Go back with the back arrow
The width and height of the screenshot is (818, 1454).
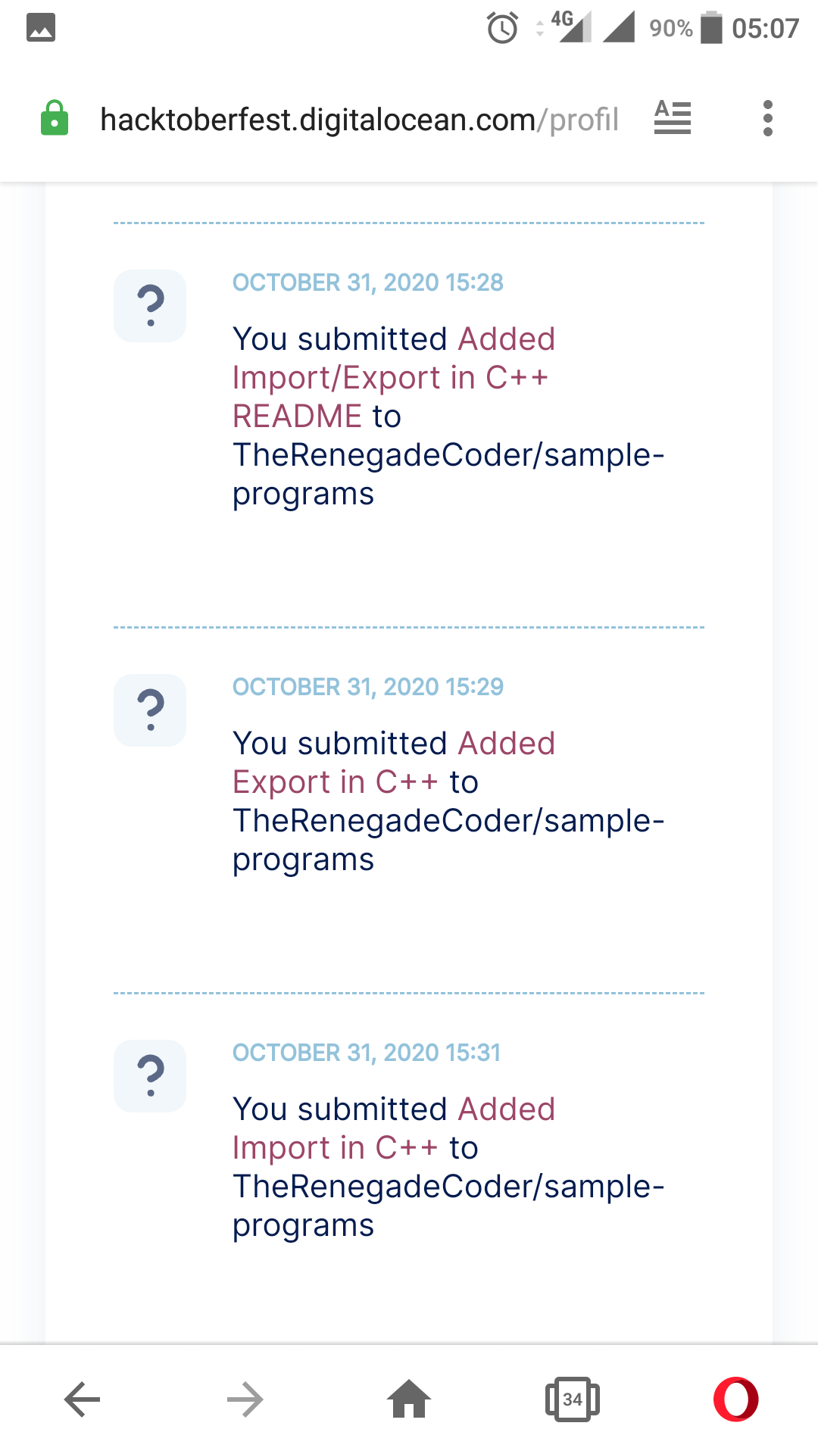coord(83,1399)
